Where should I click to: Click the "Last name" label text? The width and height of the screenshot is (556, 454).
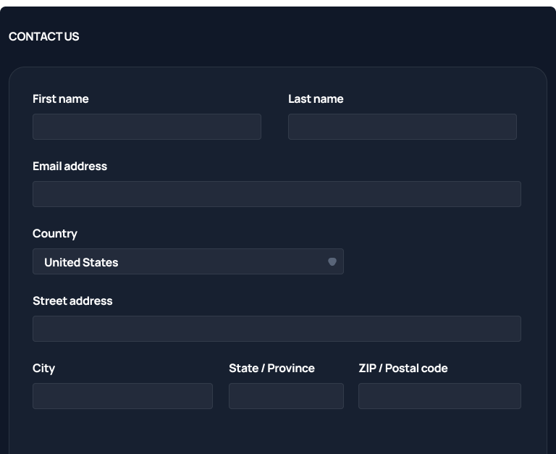tap(316, 98)
